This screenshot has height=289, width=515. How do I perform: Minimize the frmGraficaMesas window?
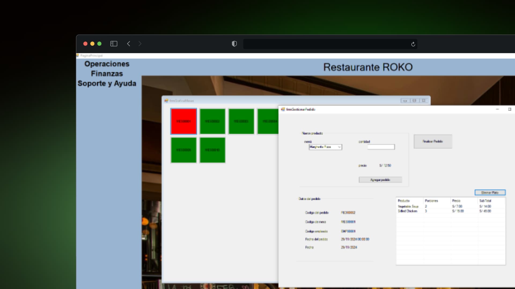[x=405, y=101]
